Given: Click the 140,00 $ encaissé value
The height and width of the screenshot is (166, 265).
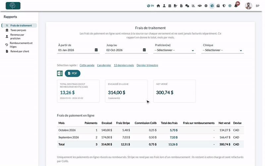Looking at the screenshot, I should (x=107, y=130).
